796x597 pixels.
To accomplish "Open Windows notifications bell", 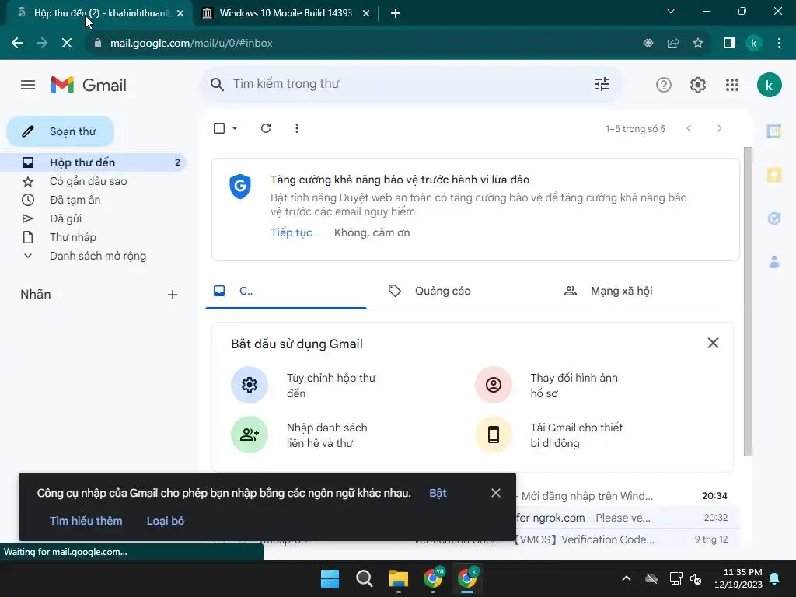I will pyautogui.click(x=775, y=578).
